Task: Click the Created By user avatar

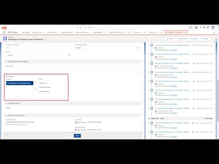Action: (76, 122)
